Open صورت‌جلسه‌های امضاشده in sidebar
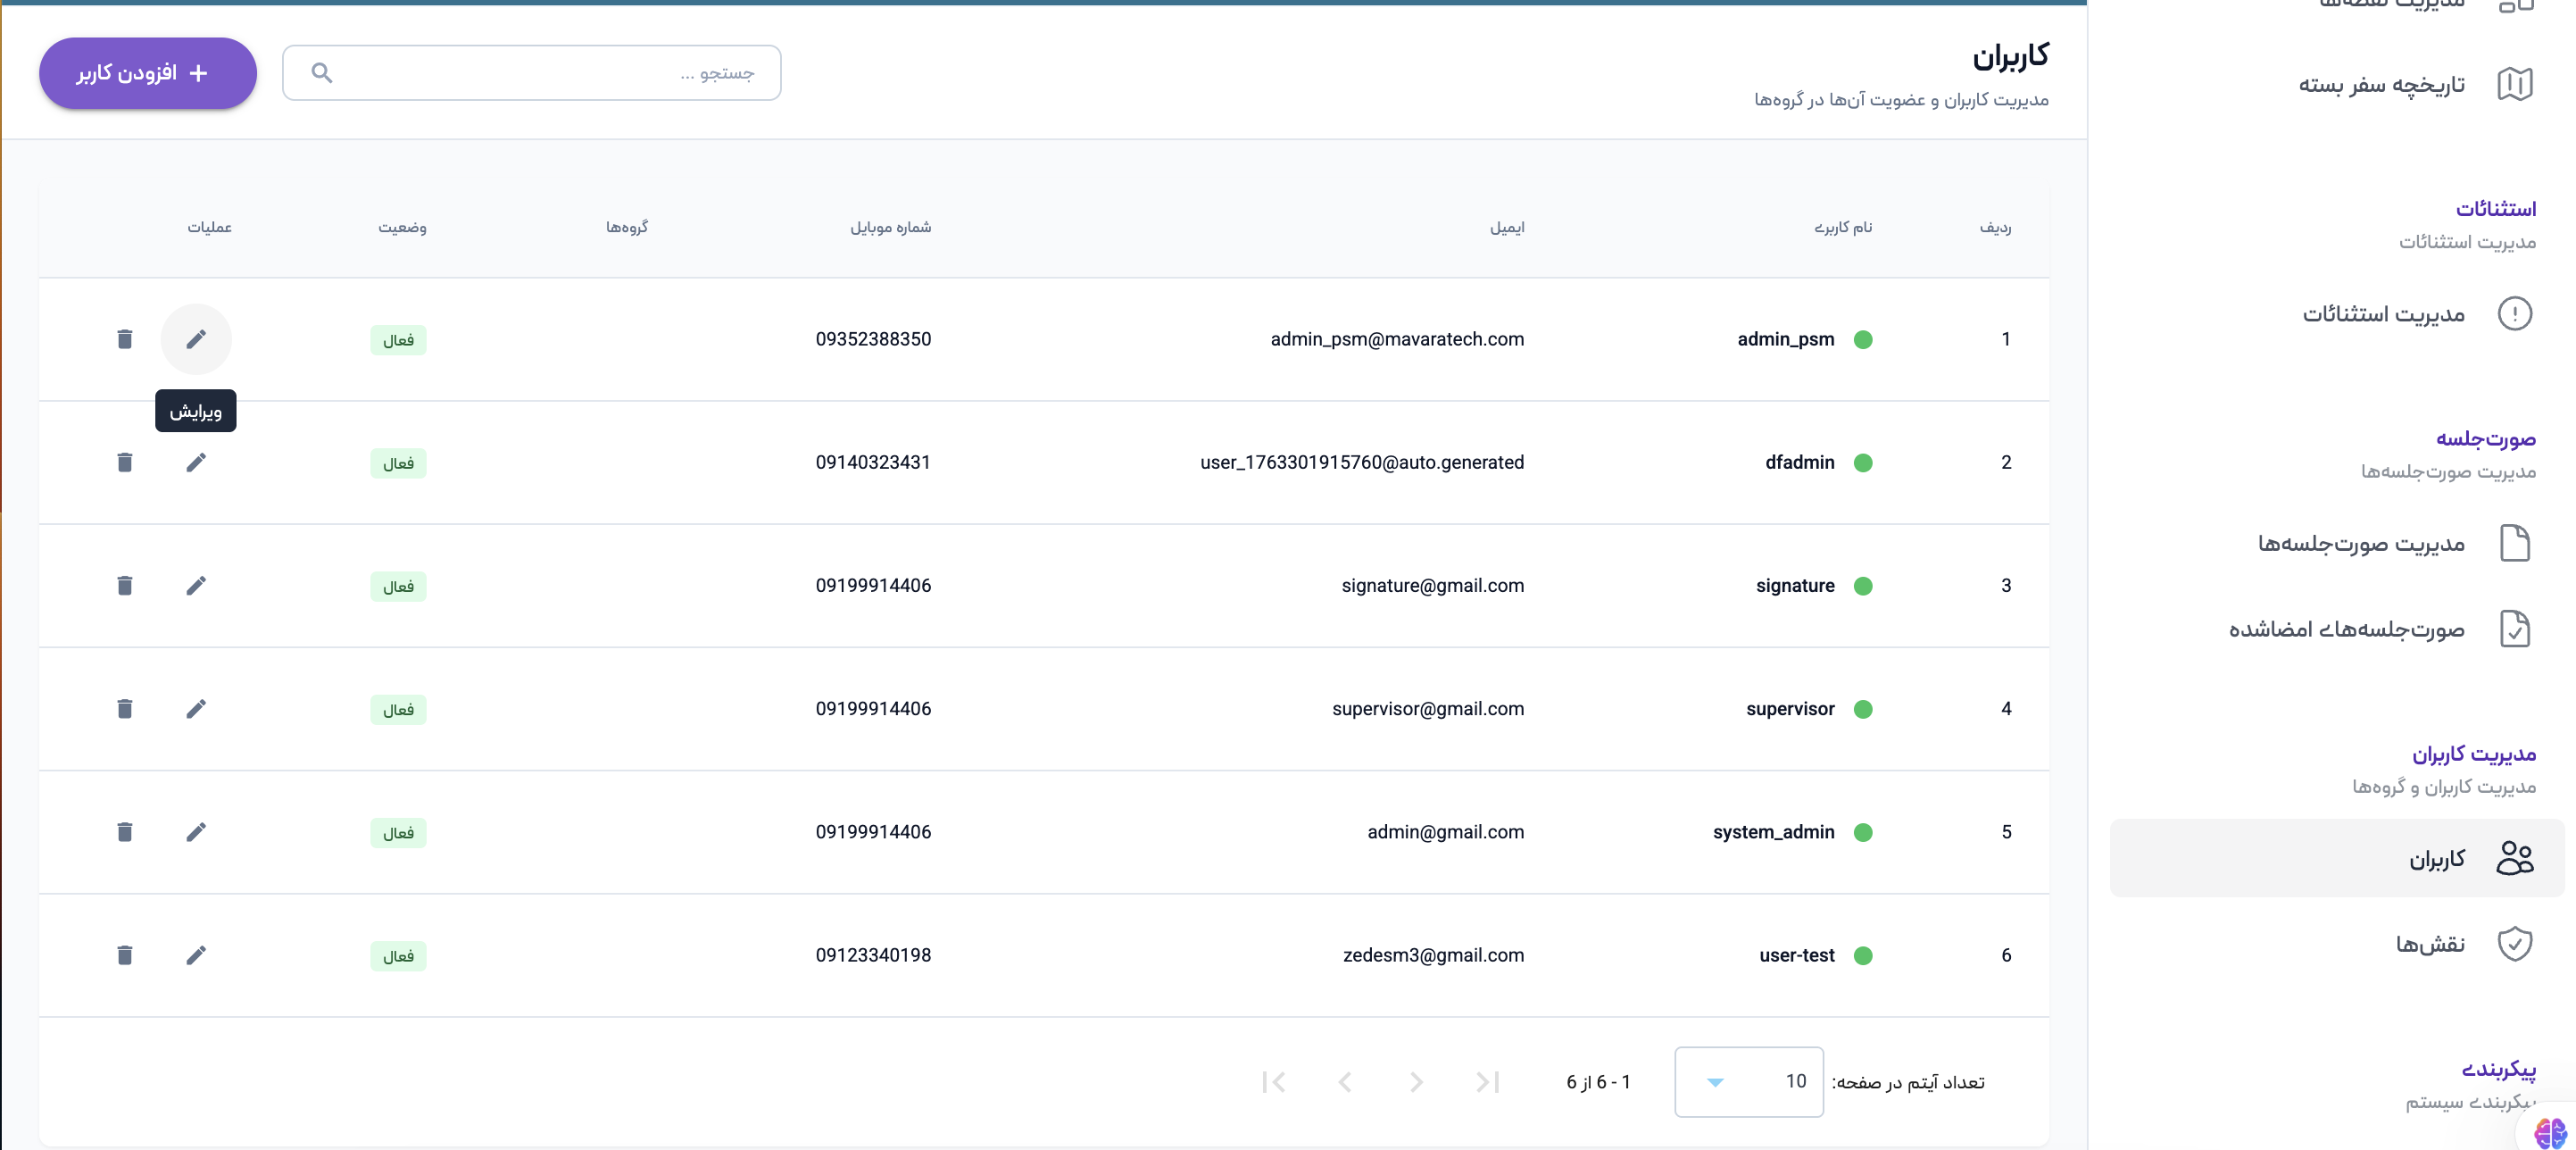Image resolution: width=2576 pixels, height=1150 pixels. (2346, 629)
